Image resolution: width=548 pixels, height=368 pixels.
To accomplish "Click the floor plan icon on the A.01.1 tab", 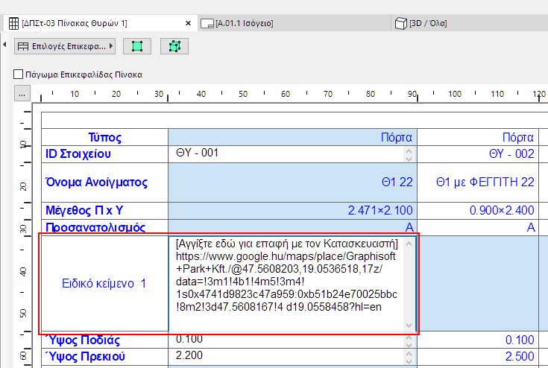I will coord(207,23).
